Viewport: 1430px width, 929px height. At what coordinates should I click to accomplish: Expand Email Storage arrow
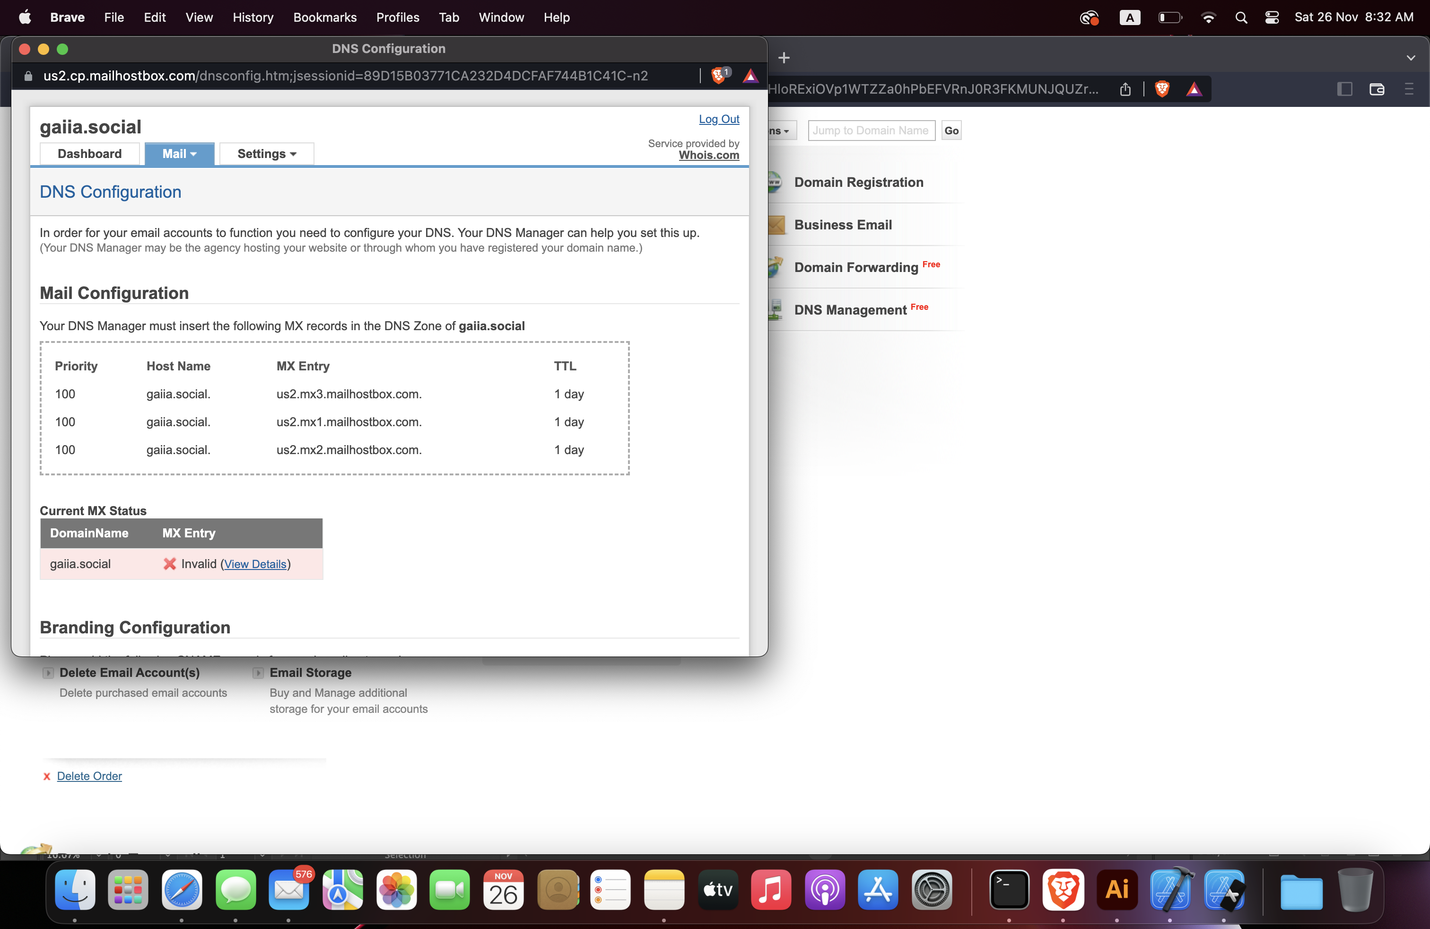click(x=258, y=673)
